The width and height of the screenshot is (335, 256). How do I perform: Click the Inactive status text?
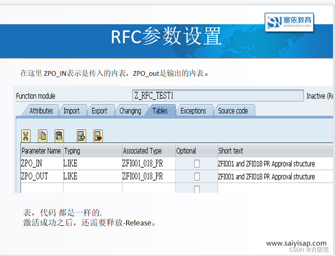319,96
